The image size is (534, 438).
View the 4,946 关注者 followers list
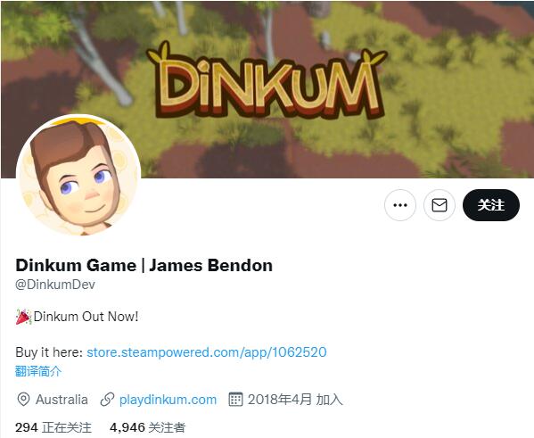coord(147,427)
